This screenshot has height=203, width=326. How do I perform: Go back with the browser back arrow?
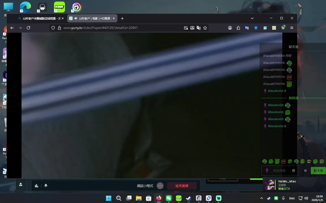(12, 28)
